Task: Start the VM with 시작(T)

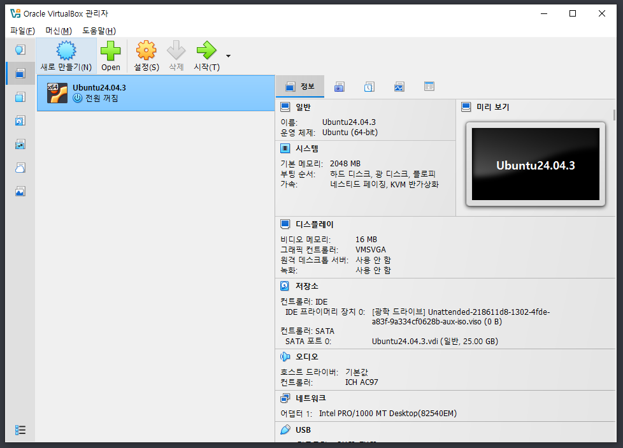Action: pyautogui.click(x=206, y=55)
